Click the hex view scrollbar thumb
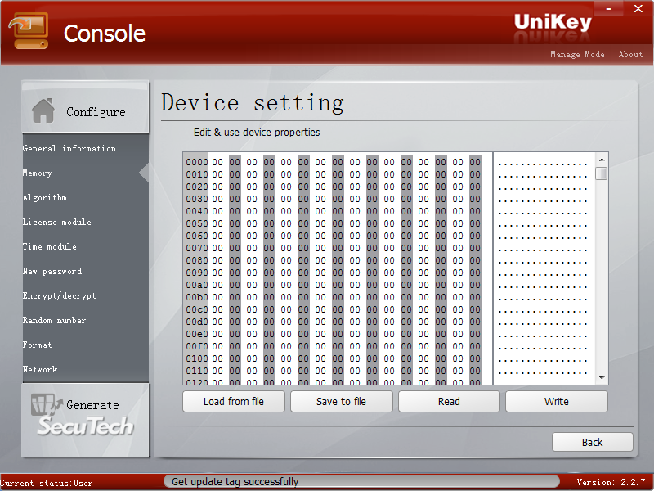 (x=602, y=173)
